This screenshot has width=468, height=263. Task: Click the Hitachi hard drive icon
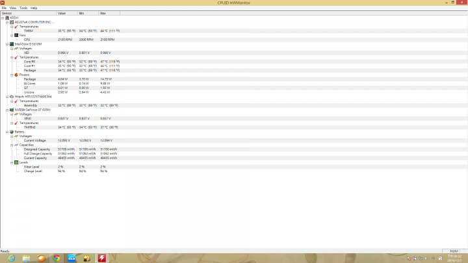(x=12, y=97)
